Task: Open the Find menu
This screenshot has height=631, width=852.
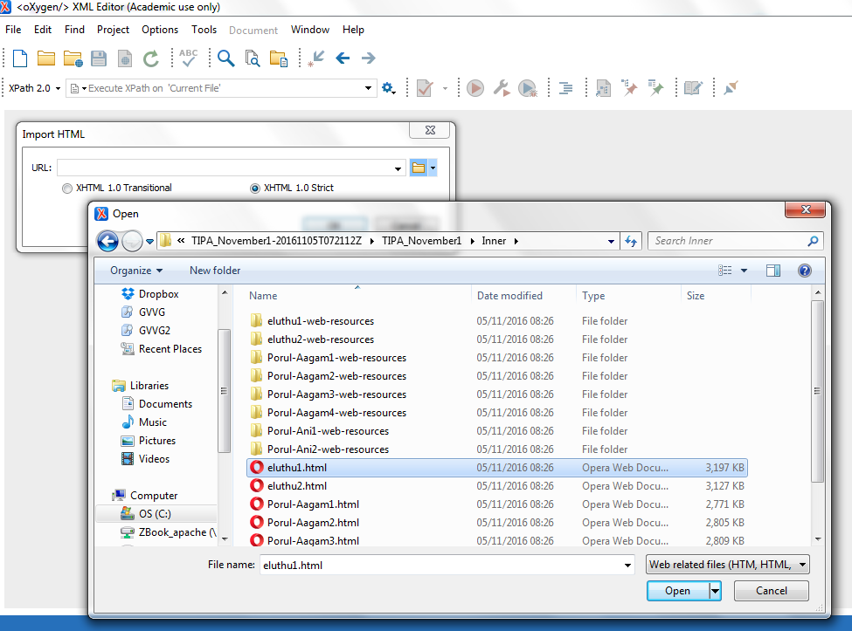Action: pyautogui.click(x=74, y=30)
